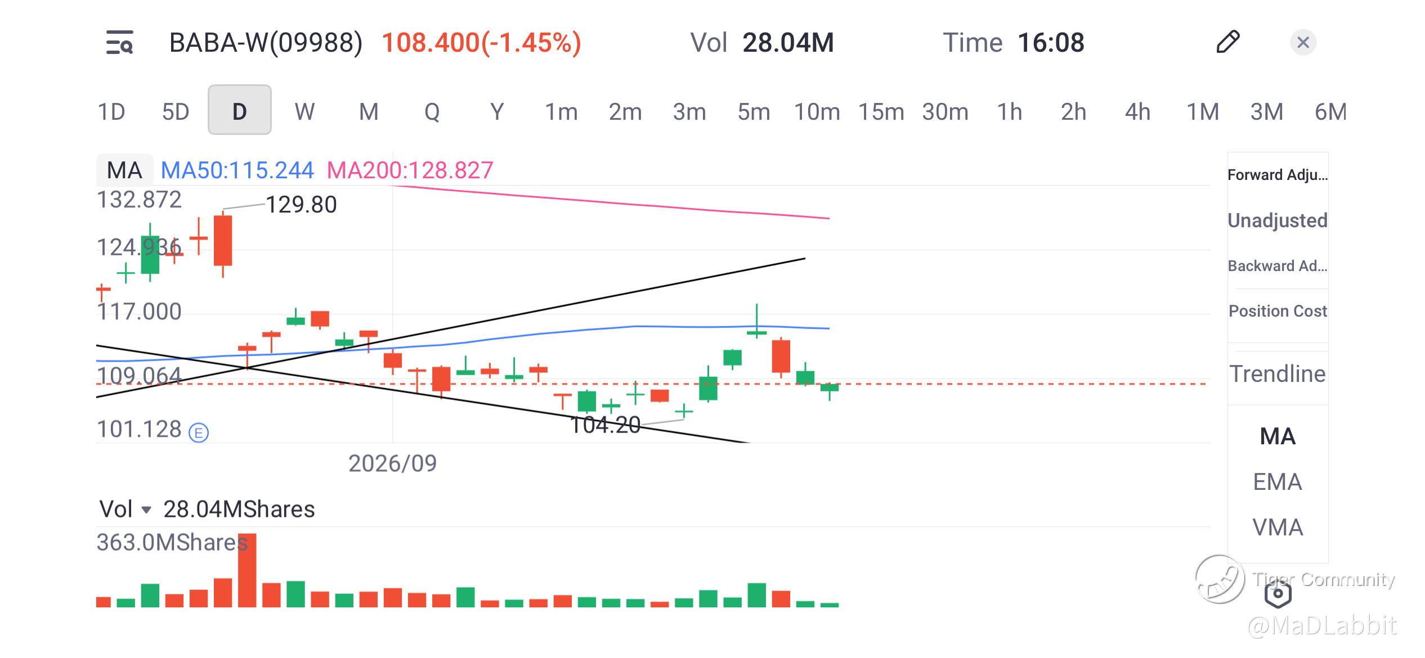1425x658 pixels.
Task: Toggle Position Cost display
Action: pyautogui.click(x=1278, y=311)
